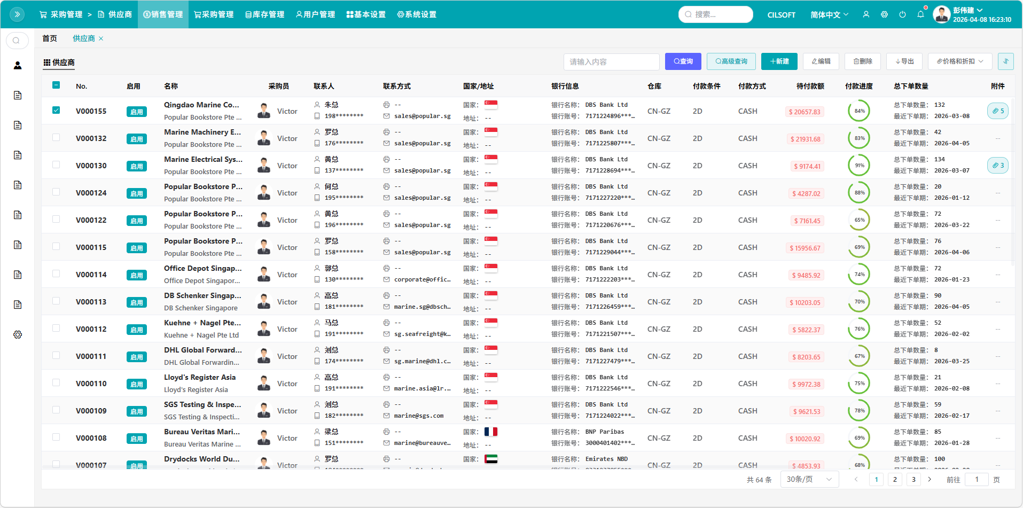Image resolution: width=1023 pixels, height=508 pixels.
Task: Expand the sidebar with the double-arrow icon
Action: coord(17,14)
